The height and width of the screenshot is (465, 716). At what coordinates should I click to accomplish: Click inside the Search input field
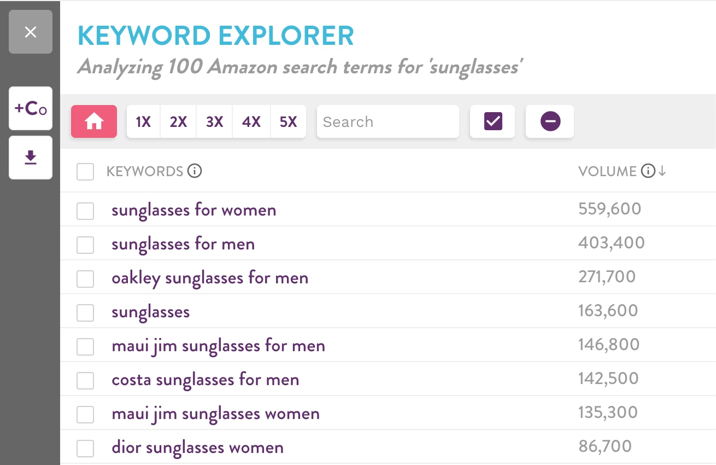click(x=388, y=121)
